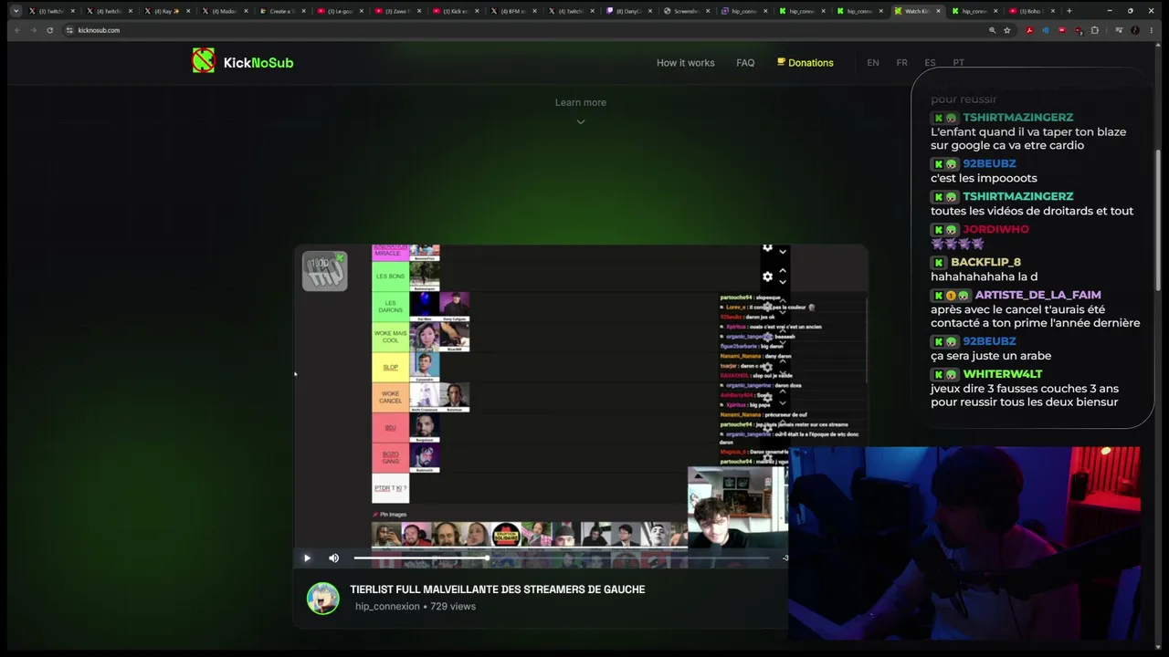The image size is (1169, 657).
Task: Open the tab search dropdown arrow
Action: click(x=16, y=11)
